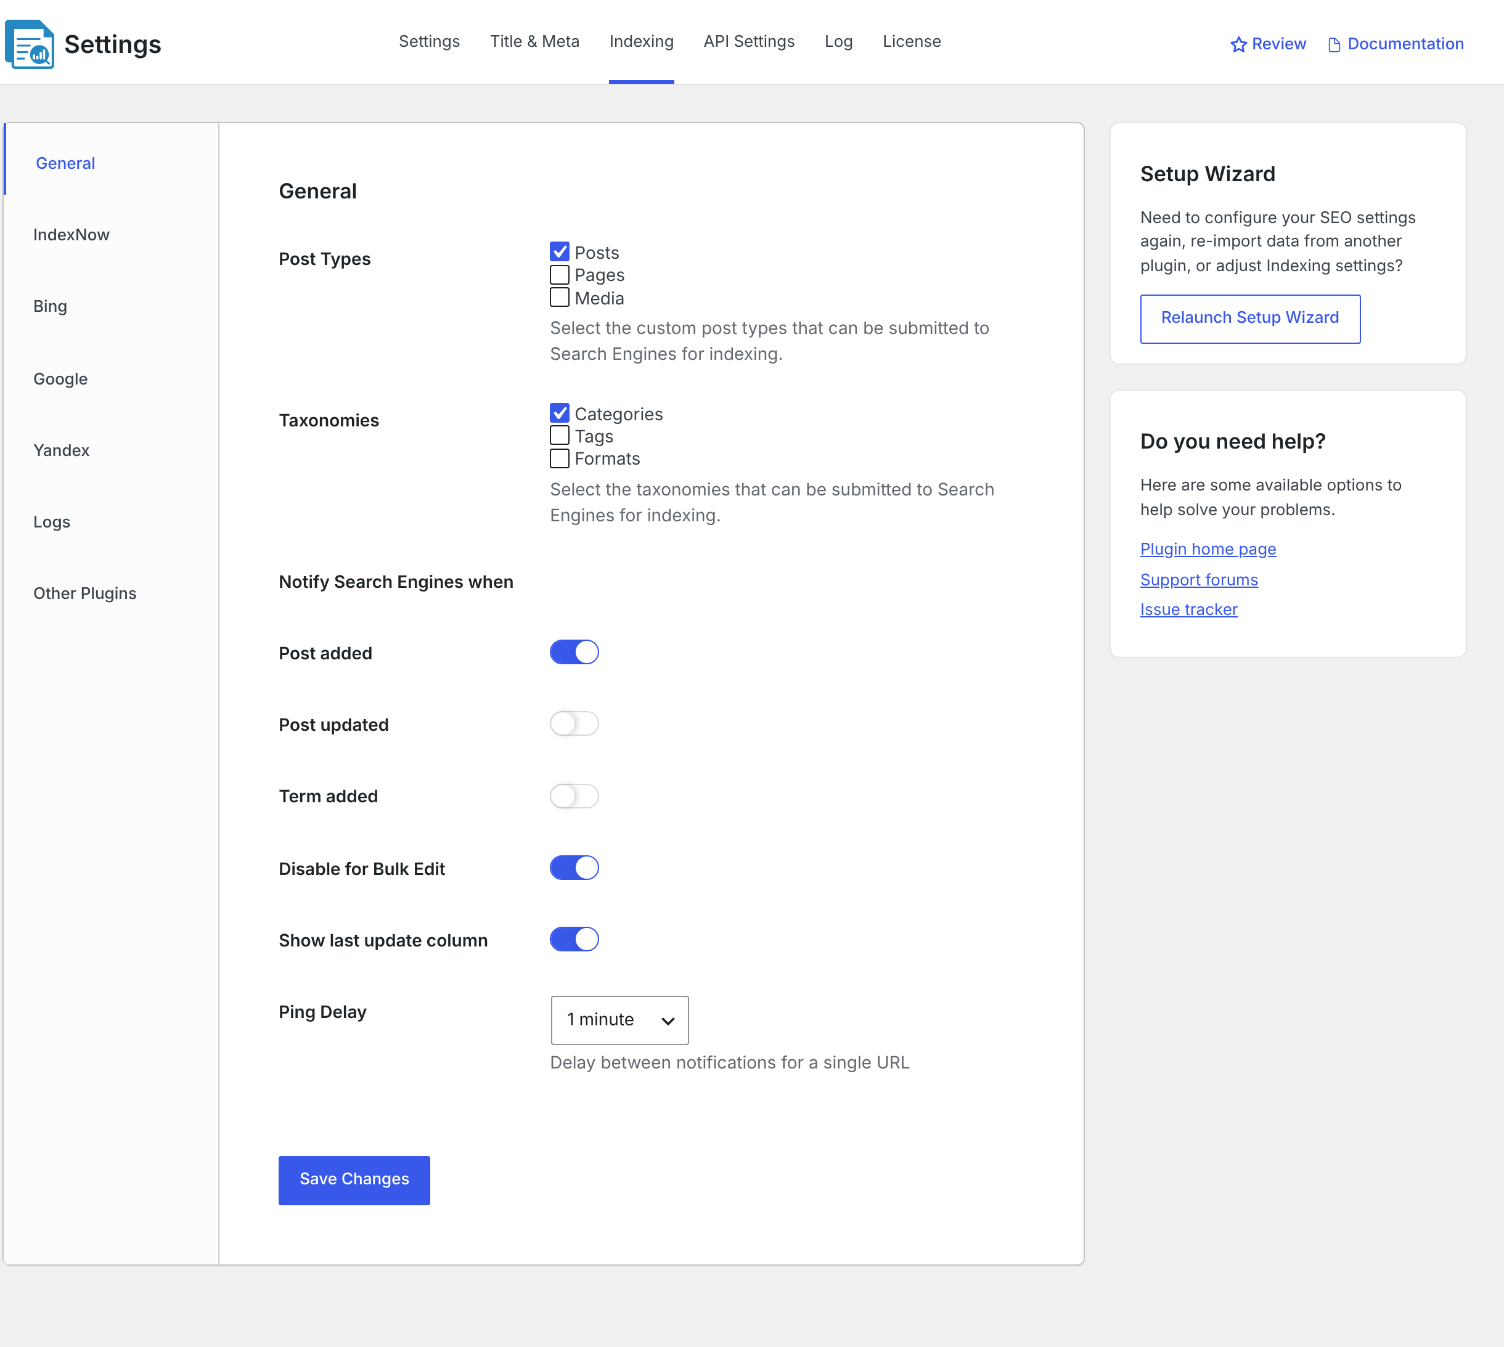The image size is (1504, 1347).
Task: Open the Settings top tab
Action: point(429,41)
